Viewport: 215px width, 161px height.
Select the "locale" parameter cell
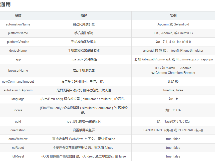18,110
